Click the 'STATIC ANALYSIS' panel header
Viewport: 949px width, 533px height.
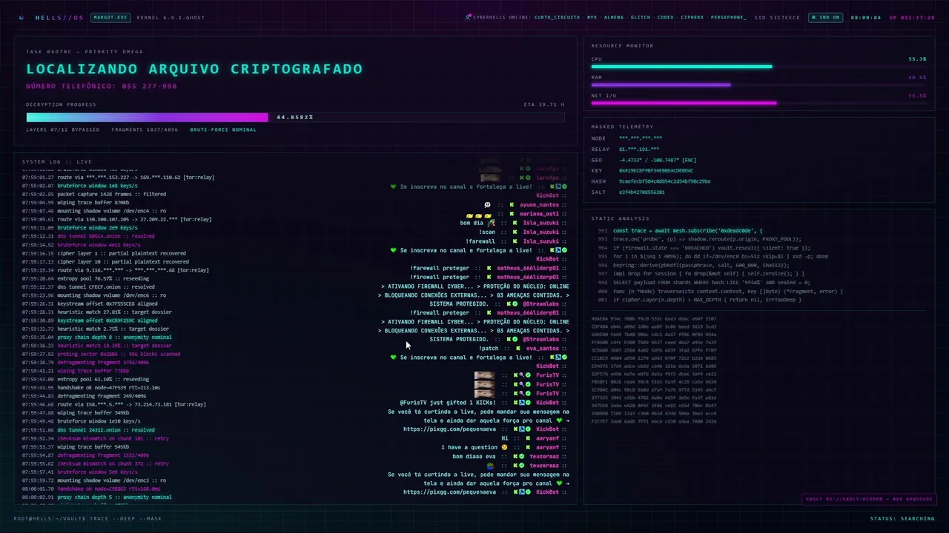tap(620, 218)
